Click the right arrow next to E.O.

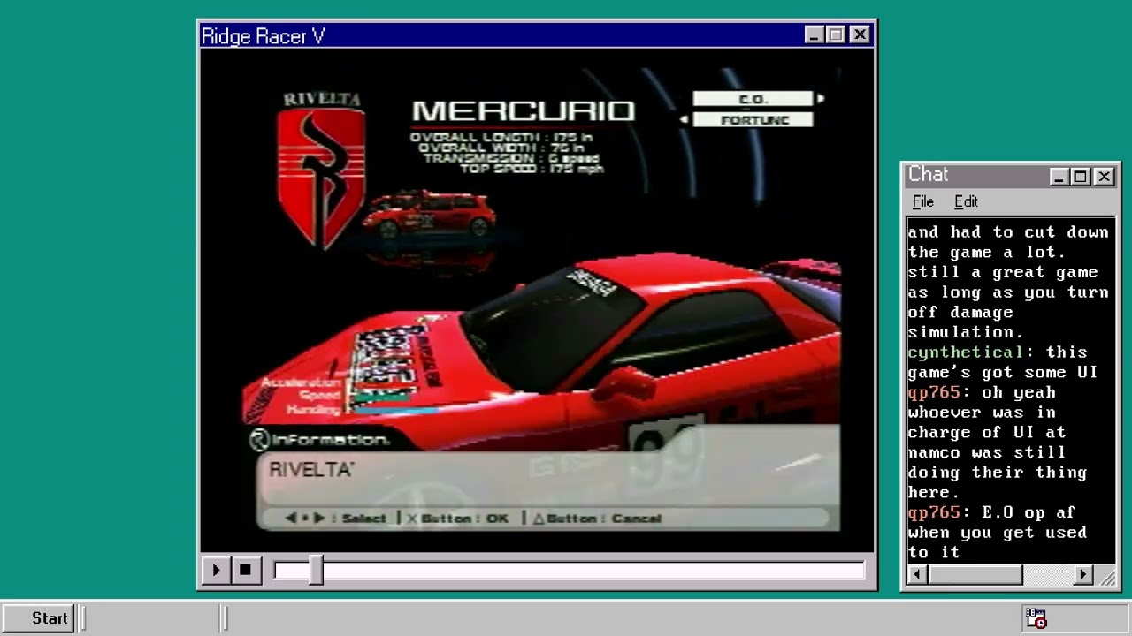point(821,99)
